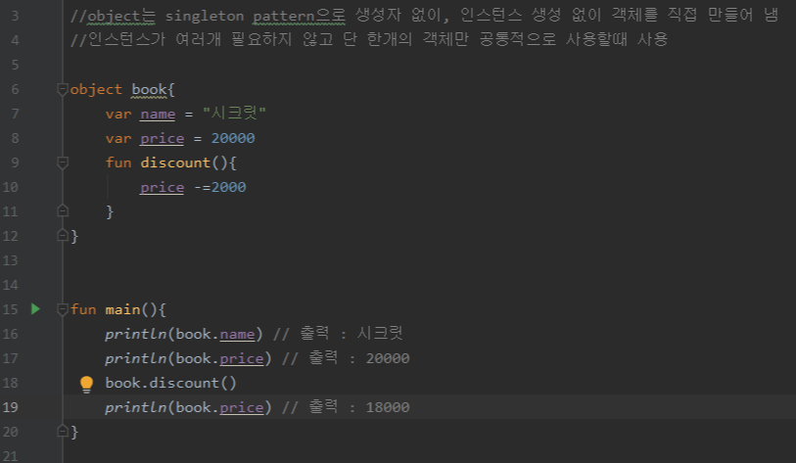Click fold end marker at line 20

coord(63,431)
